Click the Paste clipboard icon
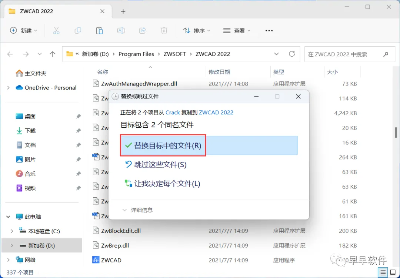 [x=99, y=31]
